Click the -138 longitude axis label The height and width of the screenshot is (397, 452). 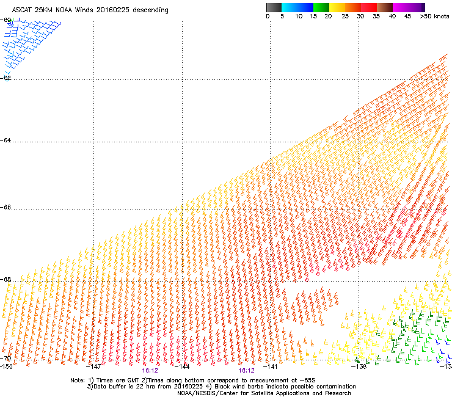tap(359, 366)
